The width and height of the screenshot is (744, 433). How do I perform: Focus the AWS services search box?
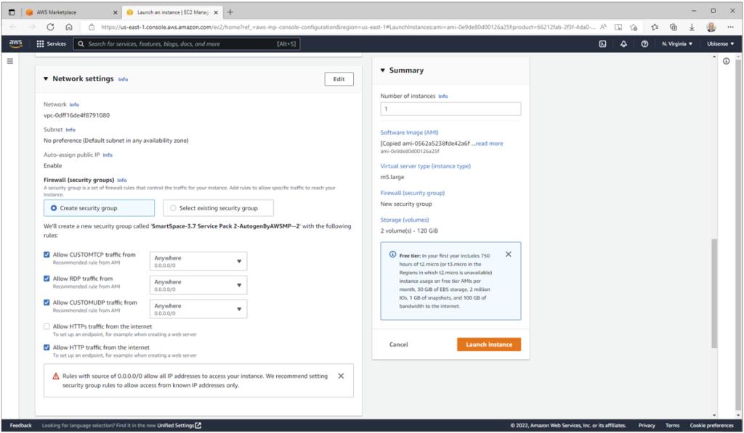(x=187, y=44)
